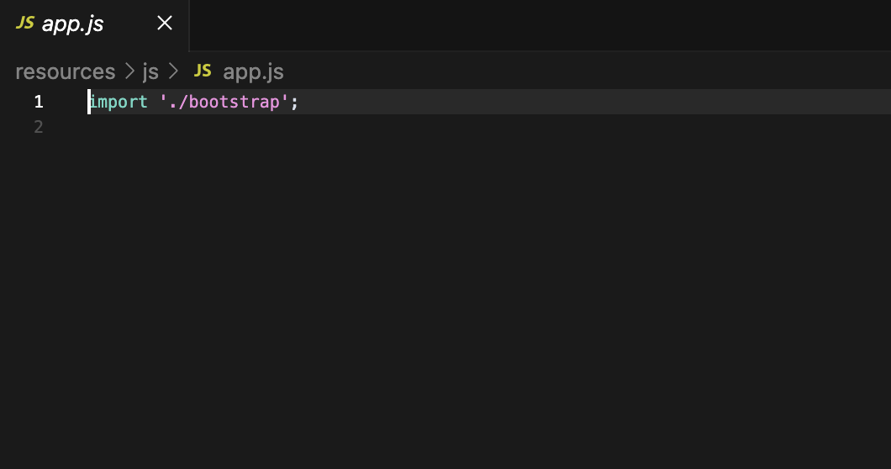Open the js breadcrumb folder

150,71
